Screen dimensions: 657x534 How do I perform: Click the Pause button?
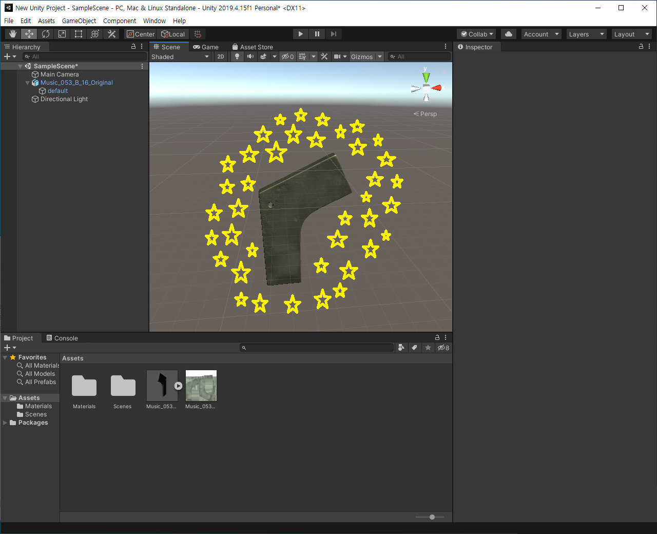[317, 34]
